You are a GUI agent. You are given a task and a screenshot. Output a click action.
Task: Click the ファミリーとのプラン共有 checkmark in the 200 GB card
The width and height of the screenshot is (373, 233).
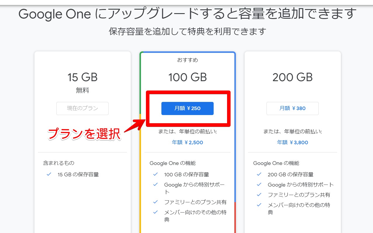[x=259, y=195]
